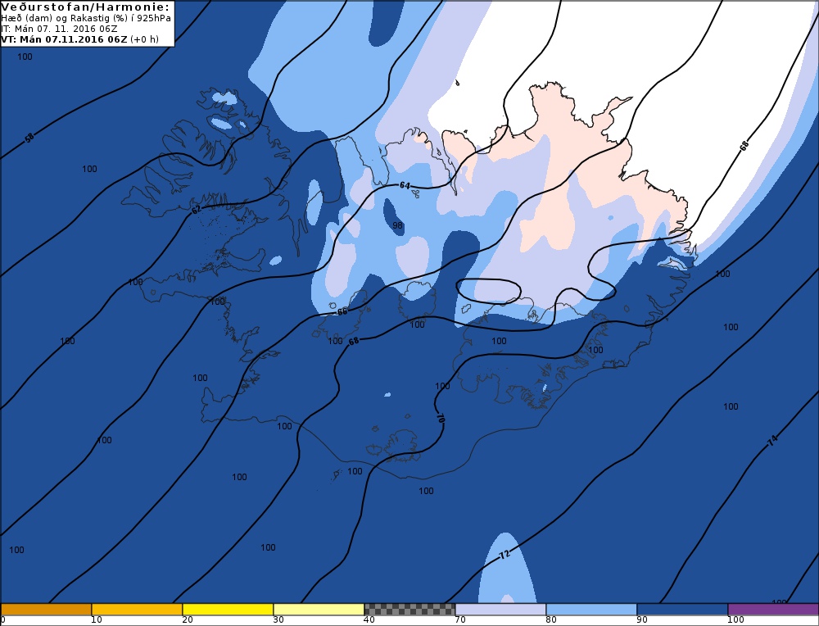Click the '72' contour label

click(x=504, y=555)
